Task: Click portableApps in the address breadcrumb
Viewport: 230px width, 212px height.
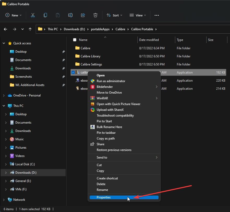Action: (100, 29)
